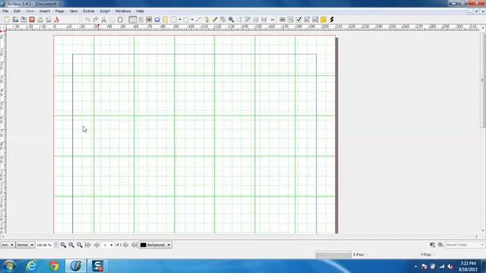Screen dimensions: 486x273
Task: Open a document using the Open icon
Action: tap(15, 20)
